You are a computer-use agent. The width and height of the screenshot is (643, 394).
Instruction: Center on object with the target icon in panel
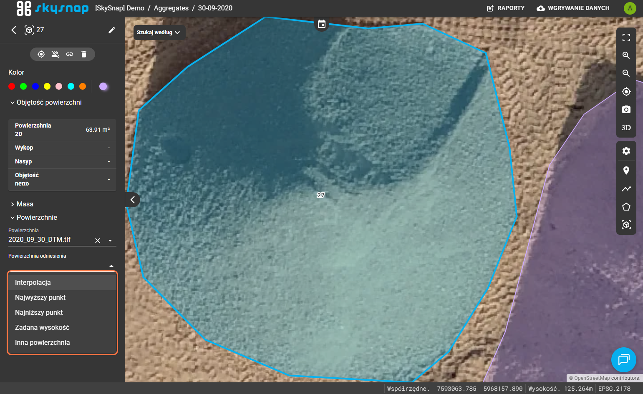point(41,54)
